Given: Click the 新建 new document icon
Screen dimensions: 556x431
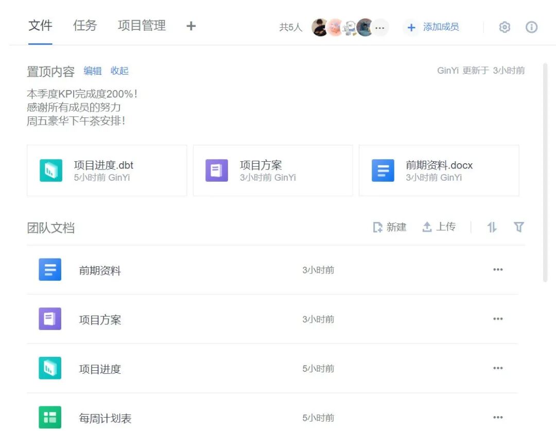Looking at the screenshot, I should 378,227.
